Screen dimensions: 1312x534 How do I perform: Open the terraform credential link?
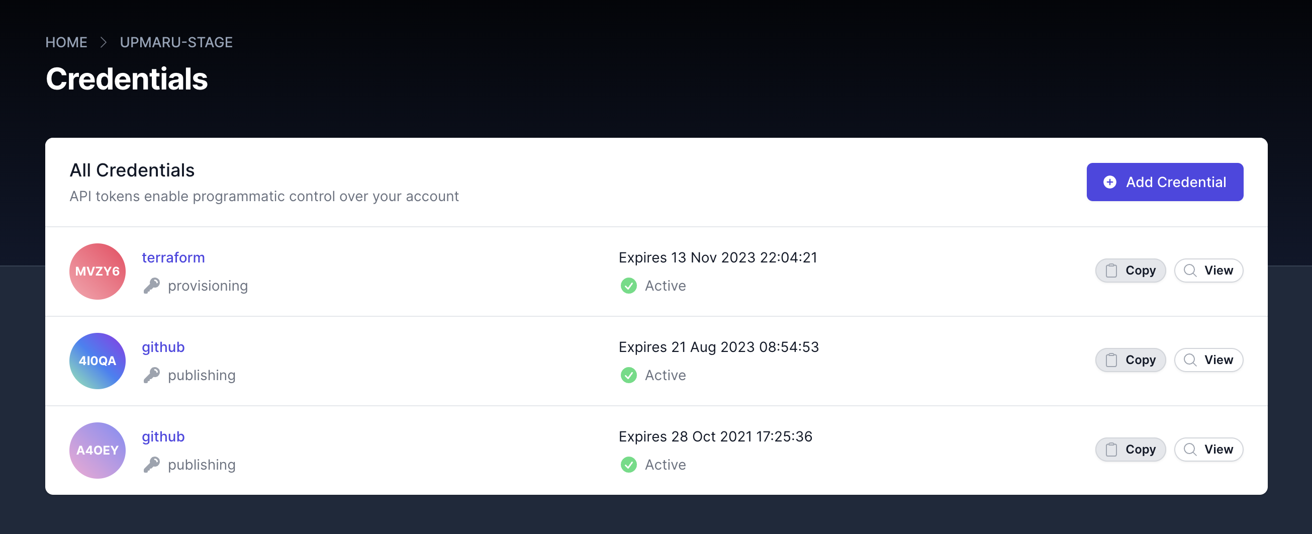pyautogui.click(x=173, y=257)
